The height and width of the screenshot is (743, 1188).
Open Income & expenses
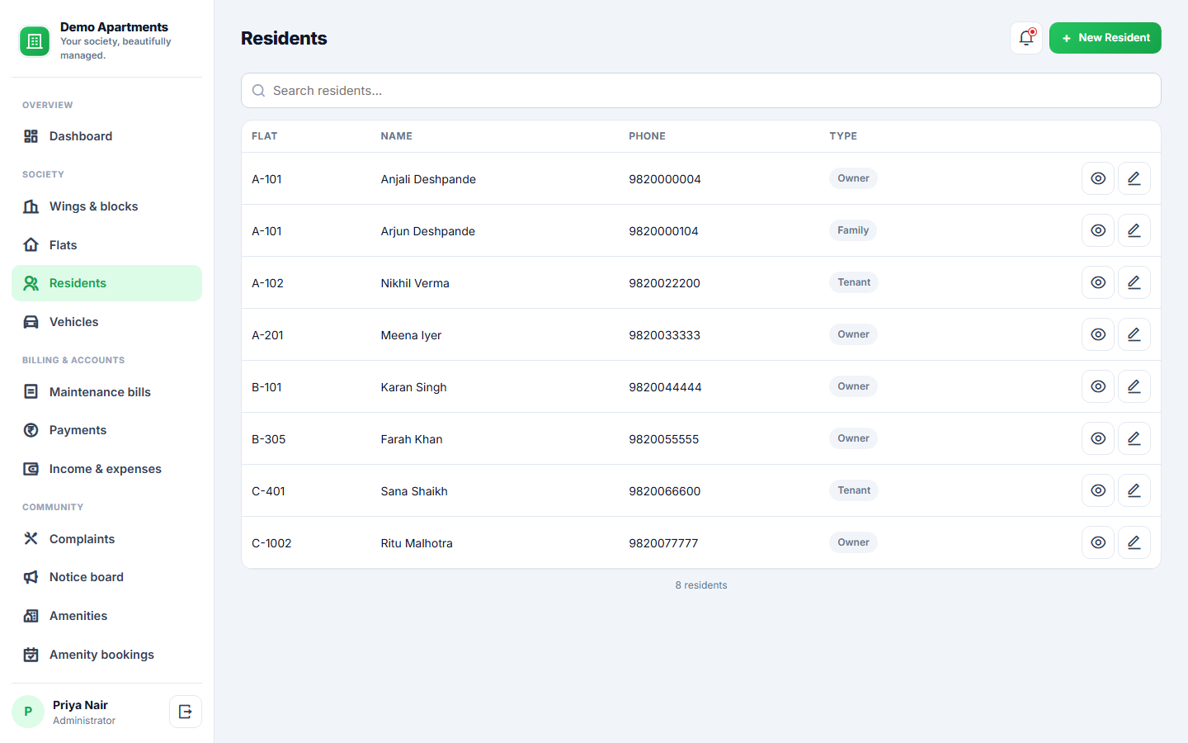(106, 469)
